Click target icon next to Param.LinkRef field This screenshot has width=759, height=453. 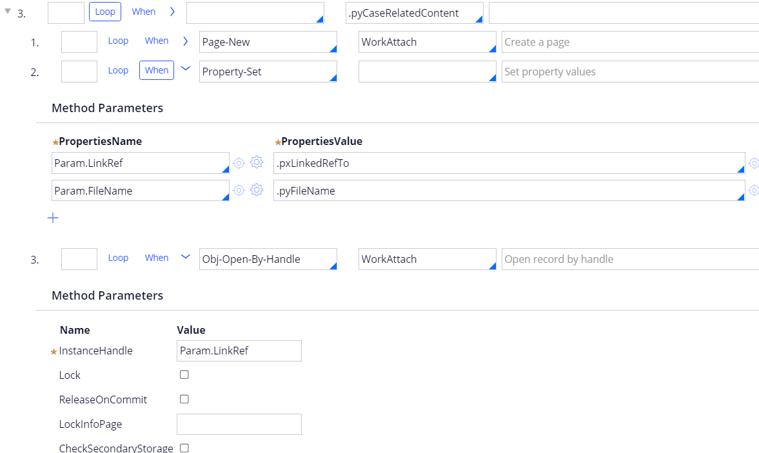coord(239,162)
